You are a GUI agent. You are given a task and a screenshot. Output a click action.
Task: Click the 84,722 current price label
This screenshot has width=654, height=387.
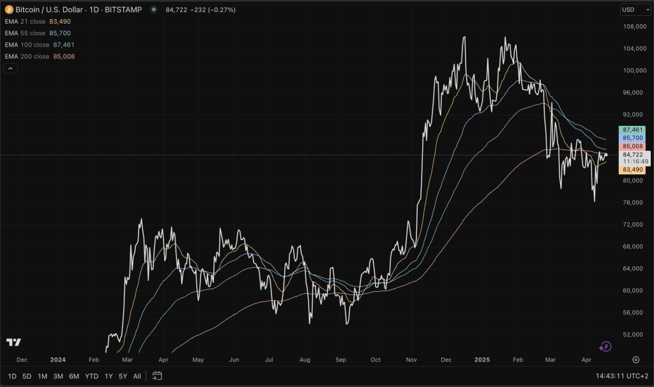(x=633, y=155)
